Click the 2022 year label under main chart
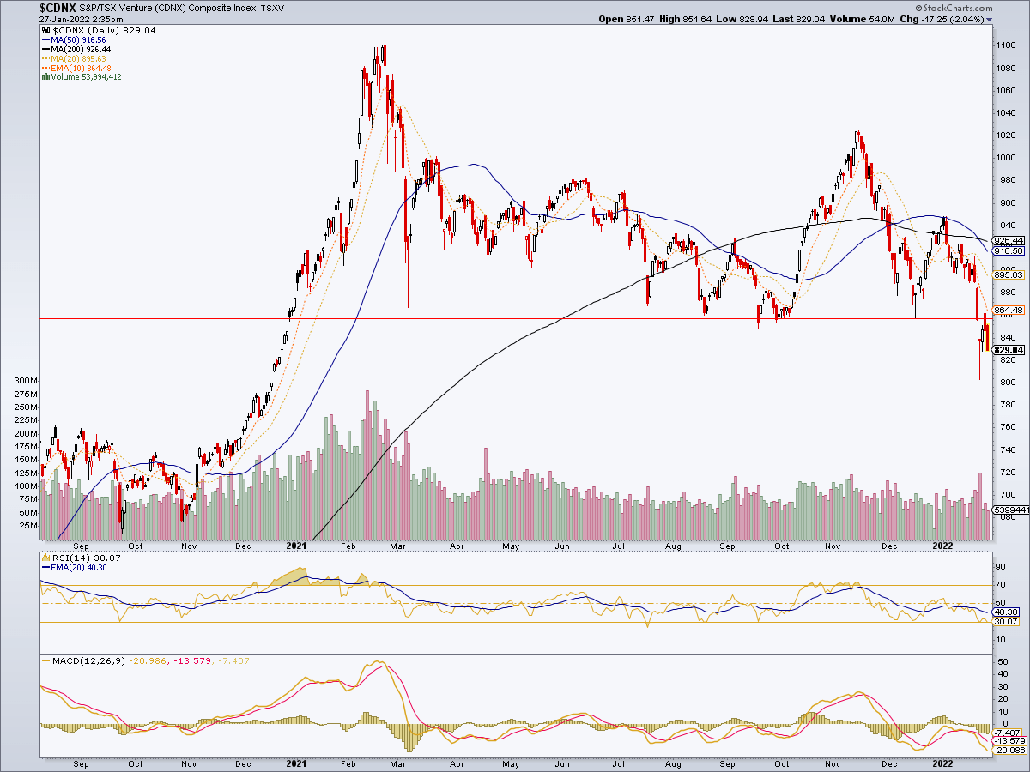 943,546
